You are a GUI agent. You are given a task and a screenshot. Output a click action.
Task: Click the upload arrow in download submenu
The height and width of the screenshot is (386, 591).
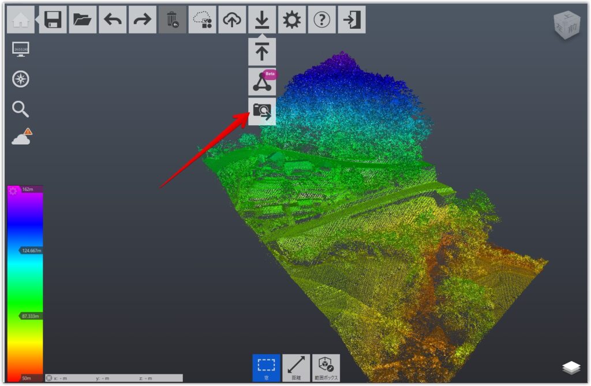click(x=263, y=51)
